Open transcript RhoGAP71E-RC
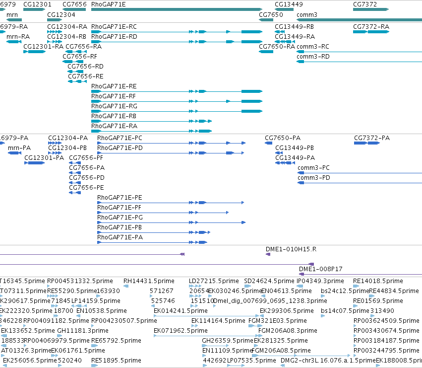Screen dimensions: 422x368 (x=177, y=32)
